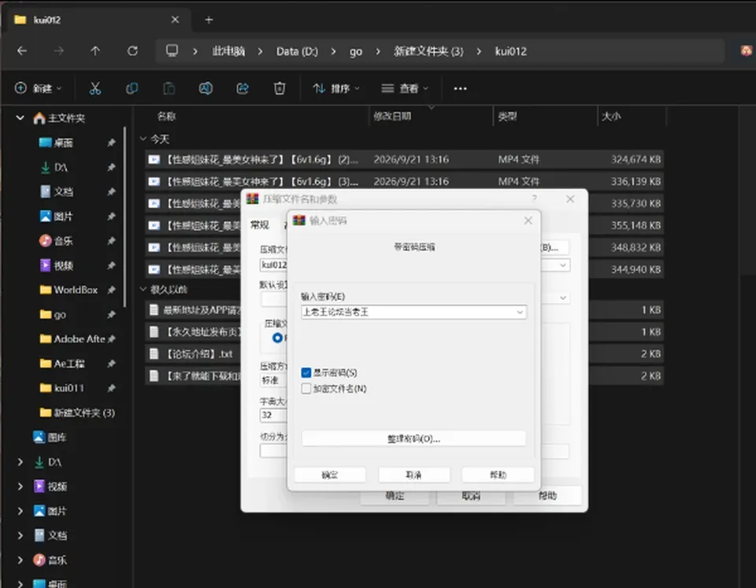
Task: Click 新建文件夹 (3) breadcrumb segment
Action: [x=428, y=51]
